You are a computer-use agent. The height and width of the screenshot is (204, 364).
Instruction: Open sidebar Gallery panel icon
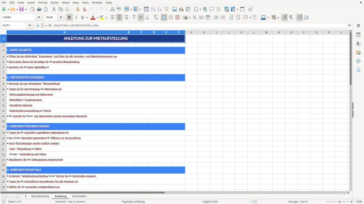point(358,52)
